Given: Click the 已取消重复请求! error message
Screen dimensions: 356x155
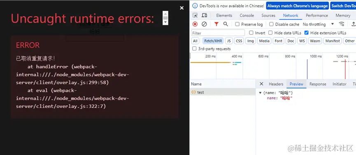Looking at the screenshot, I should coord(35,58).
